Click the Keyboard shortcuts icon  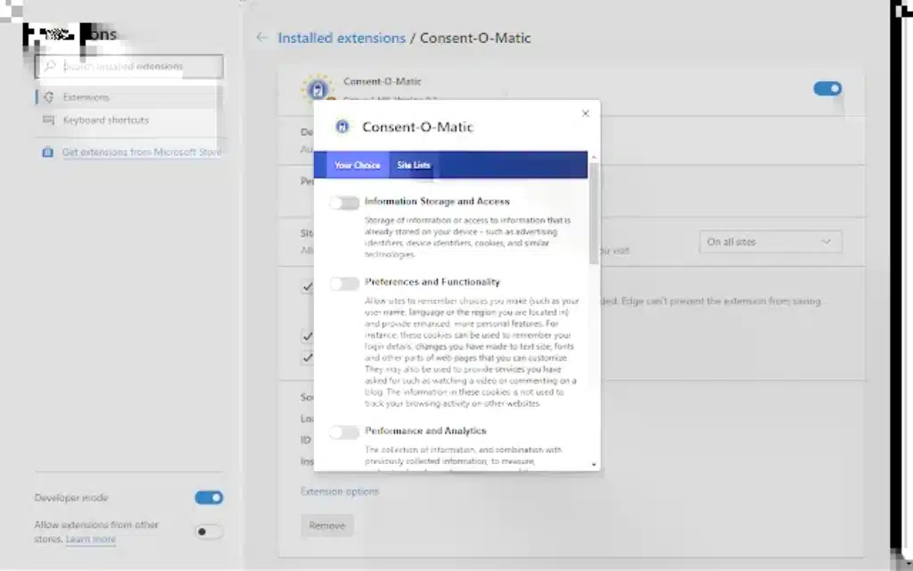tap(48, 120)
